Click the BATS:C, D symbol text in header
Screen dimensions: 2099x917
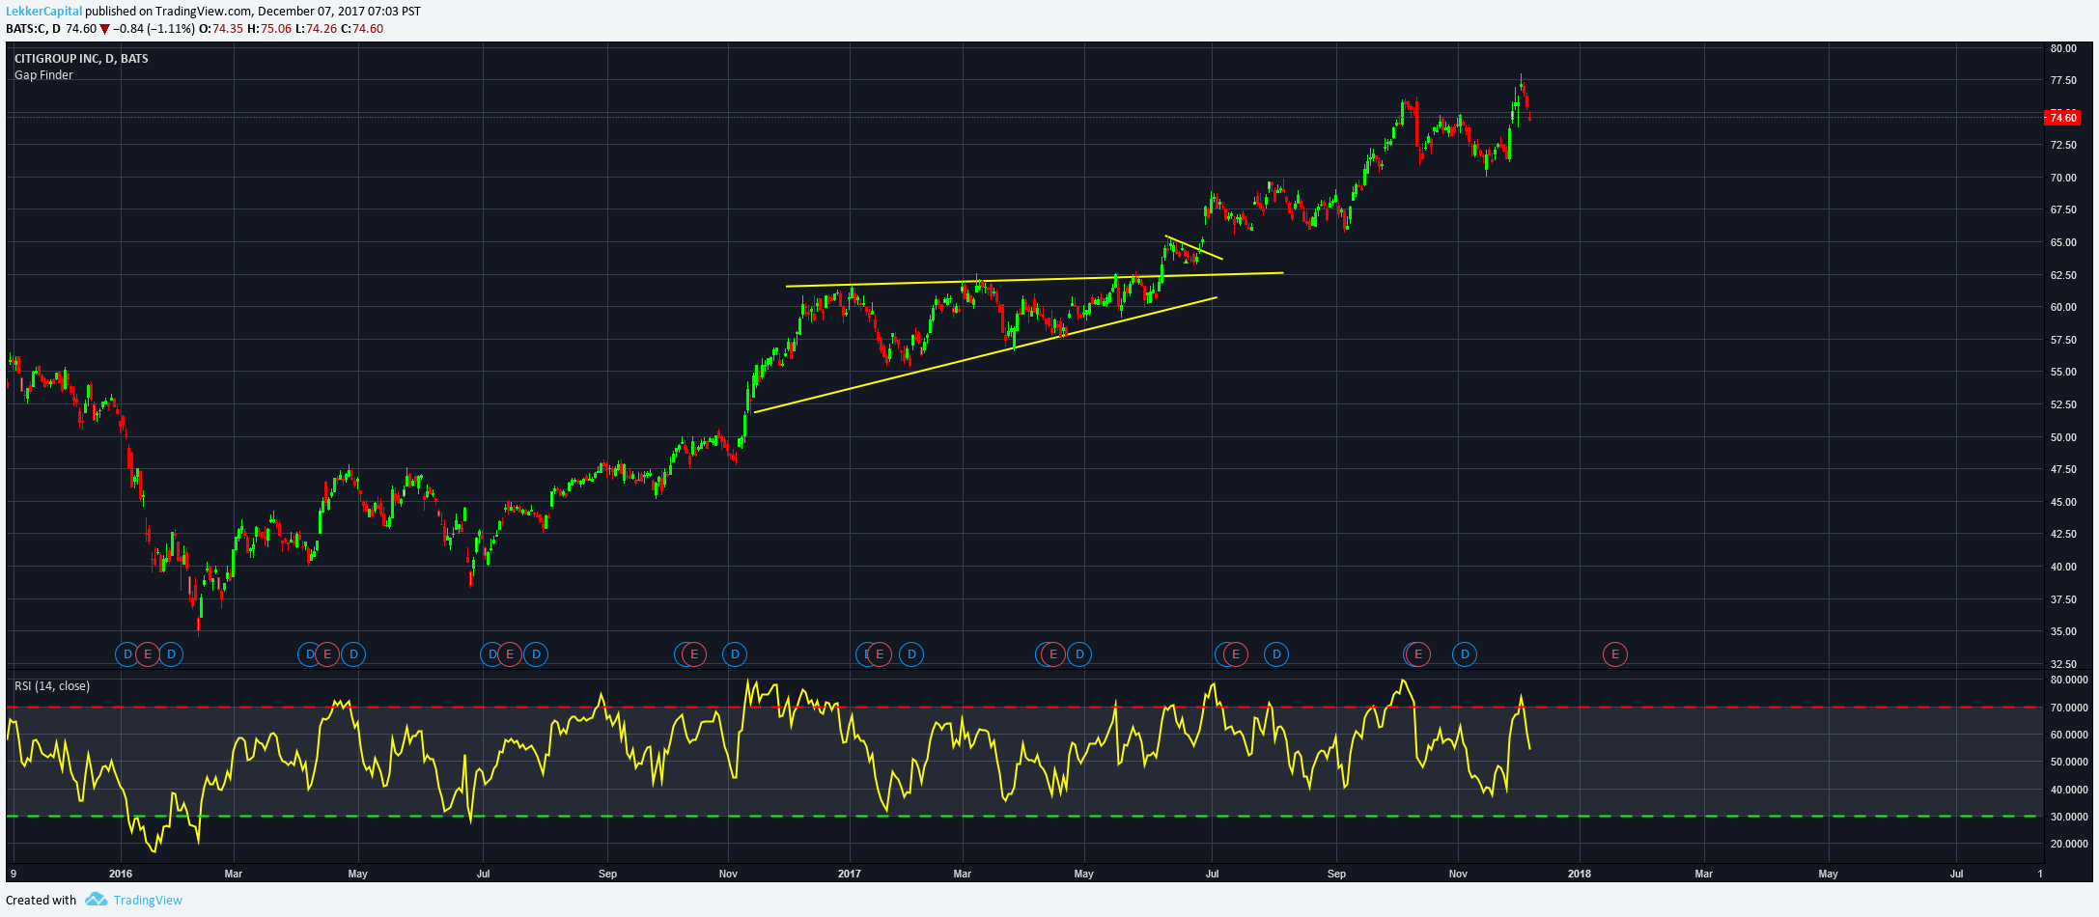point(33,29)
